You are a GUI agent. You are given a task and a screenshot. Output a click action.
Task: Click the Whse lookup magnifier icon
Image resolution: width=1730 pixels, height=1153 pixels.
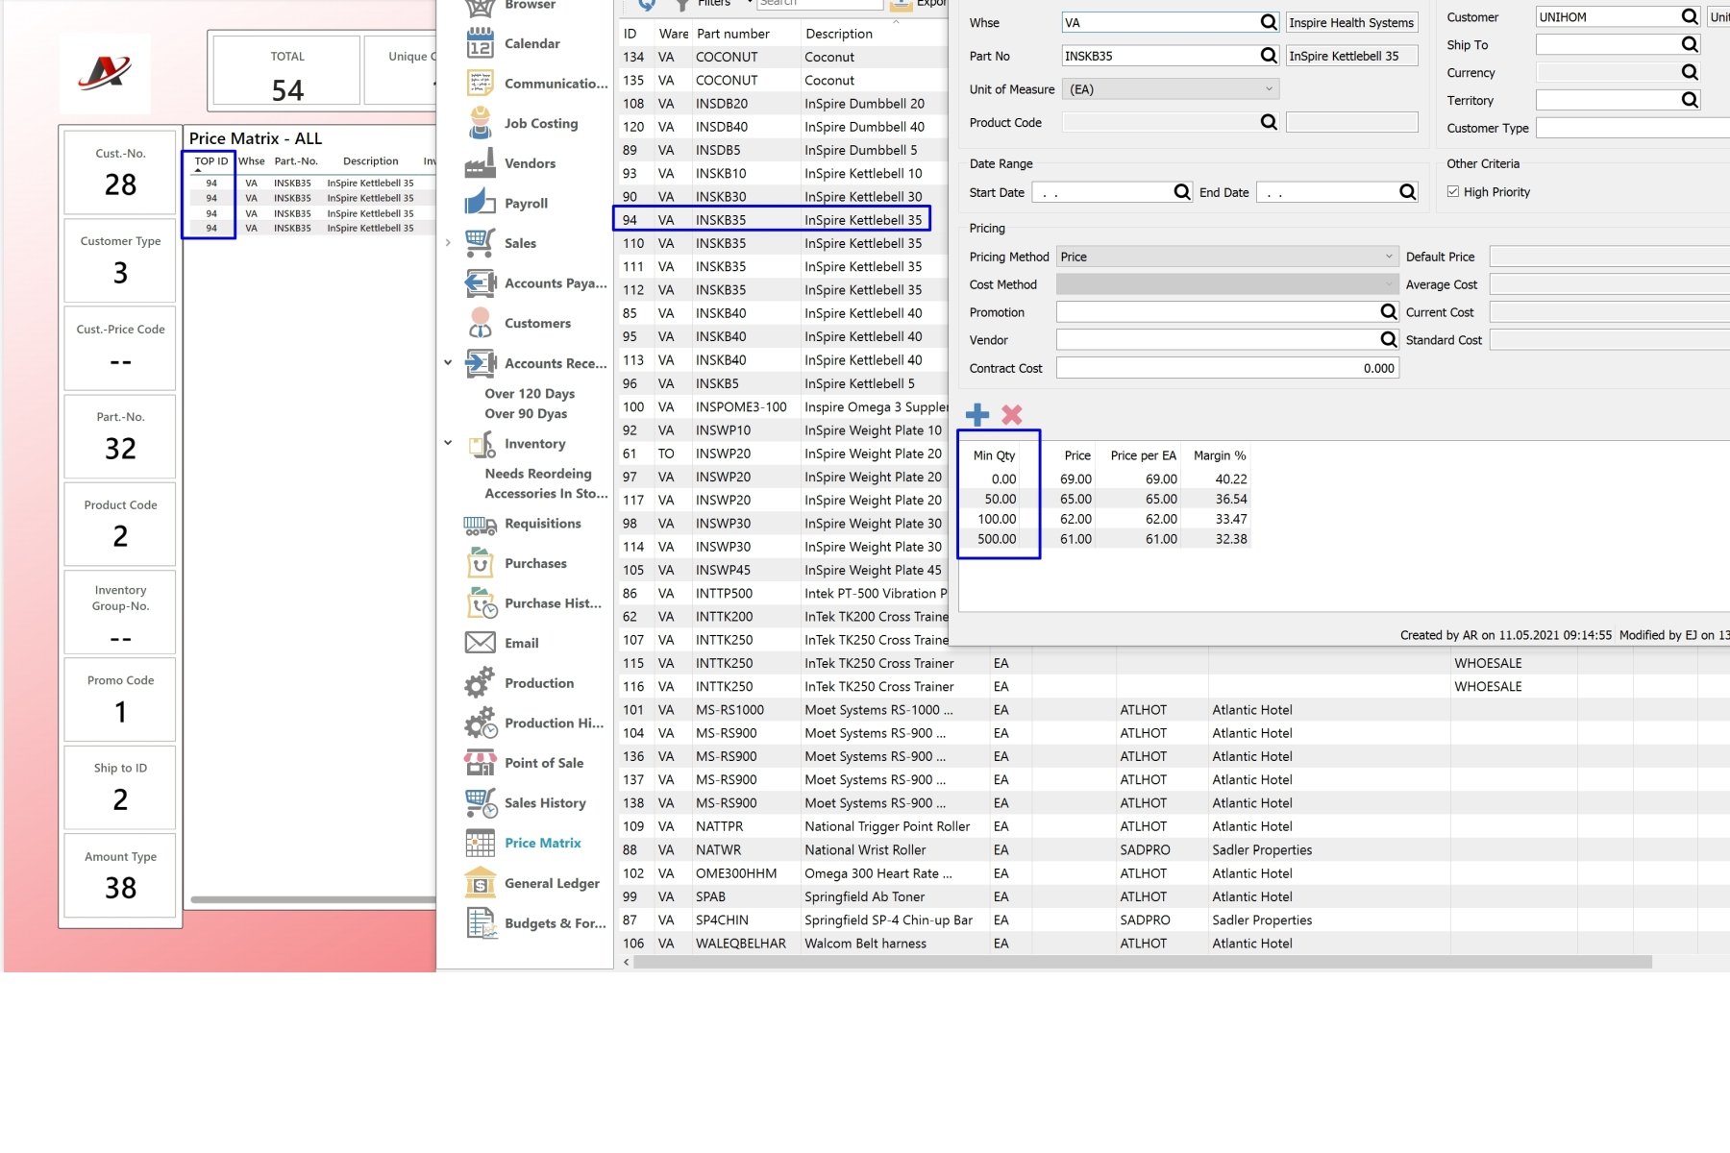tap(1269, 22)
